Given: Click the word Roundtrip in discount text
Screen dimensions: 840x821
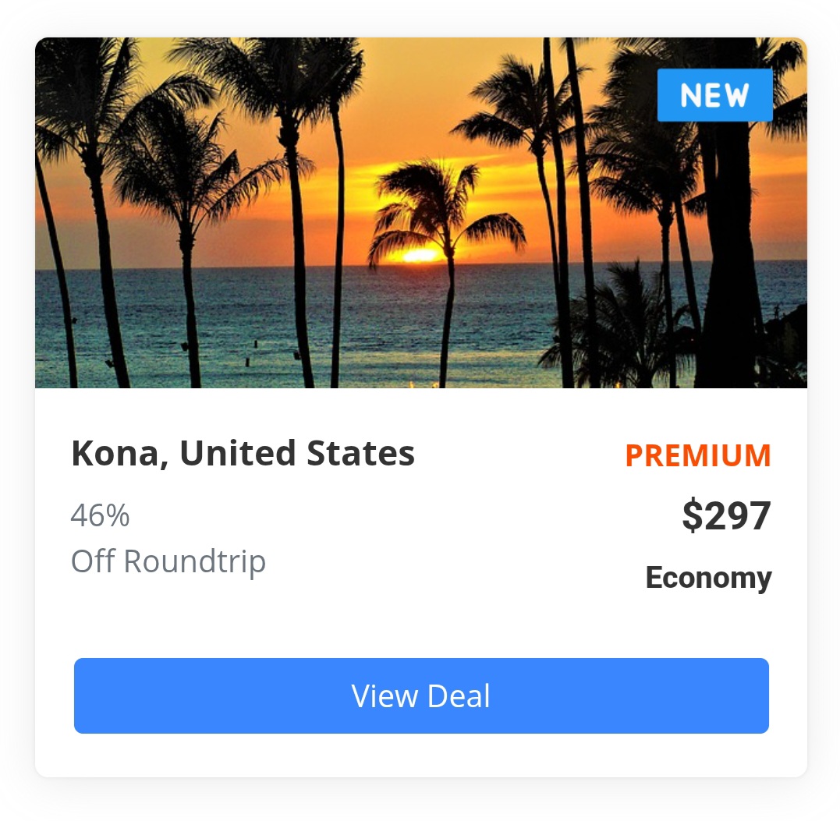Looking at the screenshot, I should pos(194,562).
